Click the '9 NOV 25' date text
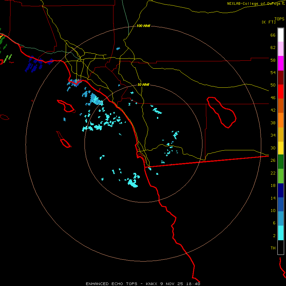 [172, 284]
